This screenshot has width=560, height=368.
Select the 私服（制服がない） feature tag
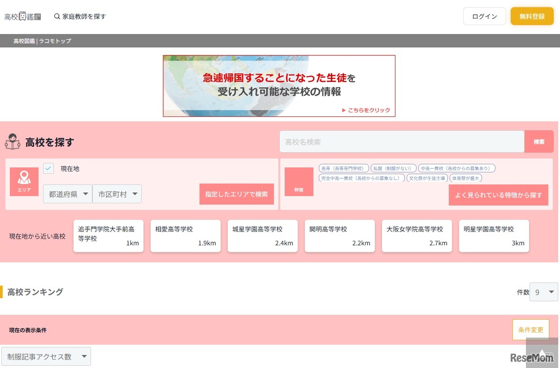393,168
